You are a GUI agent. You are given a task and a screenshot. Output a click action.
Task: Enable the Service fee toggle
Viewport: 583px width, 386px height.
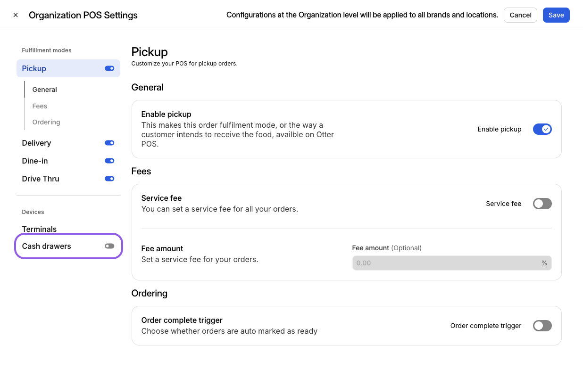click(x=542, y=204)
